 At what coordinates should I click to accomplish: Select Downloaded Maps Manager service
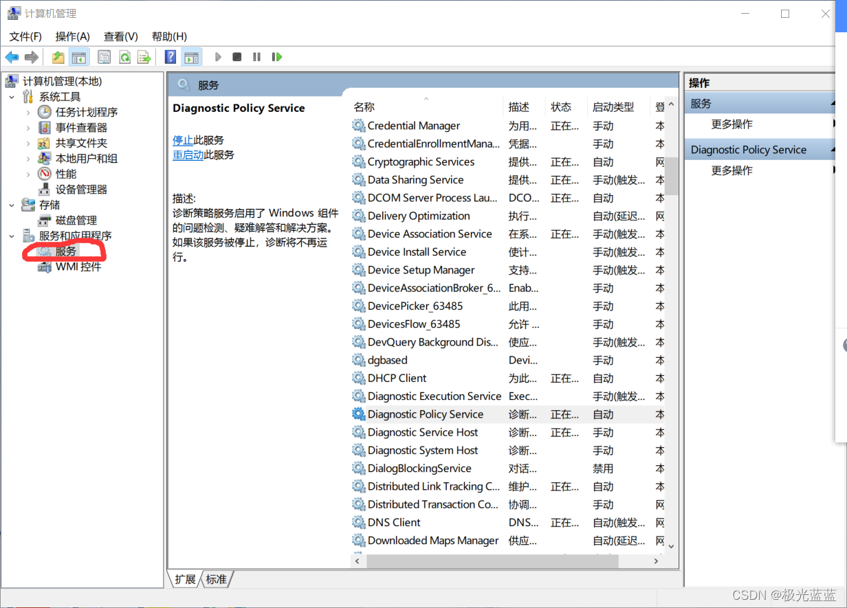[507, 541]
